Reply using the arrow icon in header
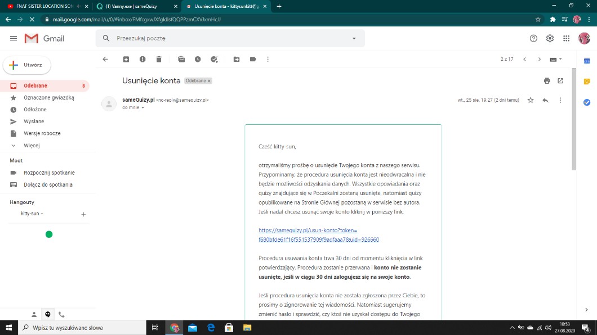This screenshot has height=335, width=597. [545, 100]
